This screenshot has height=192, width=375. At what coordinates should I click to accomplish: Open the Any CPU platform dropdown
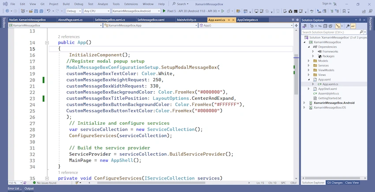[97, 11]
